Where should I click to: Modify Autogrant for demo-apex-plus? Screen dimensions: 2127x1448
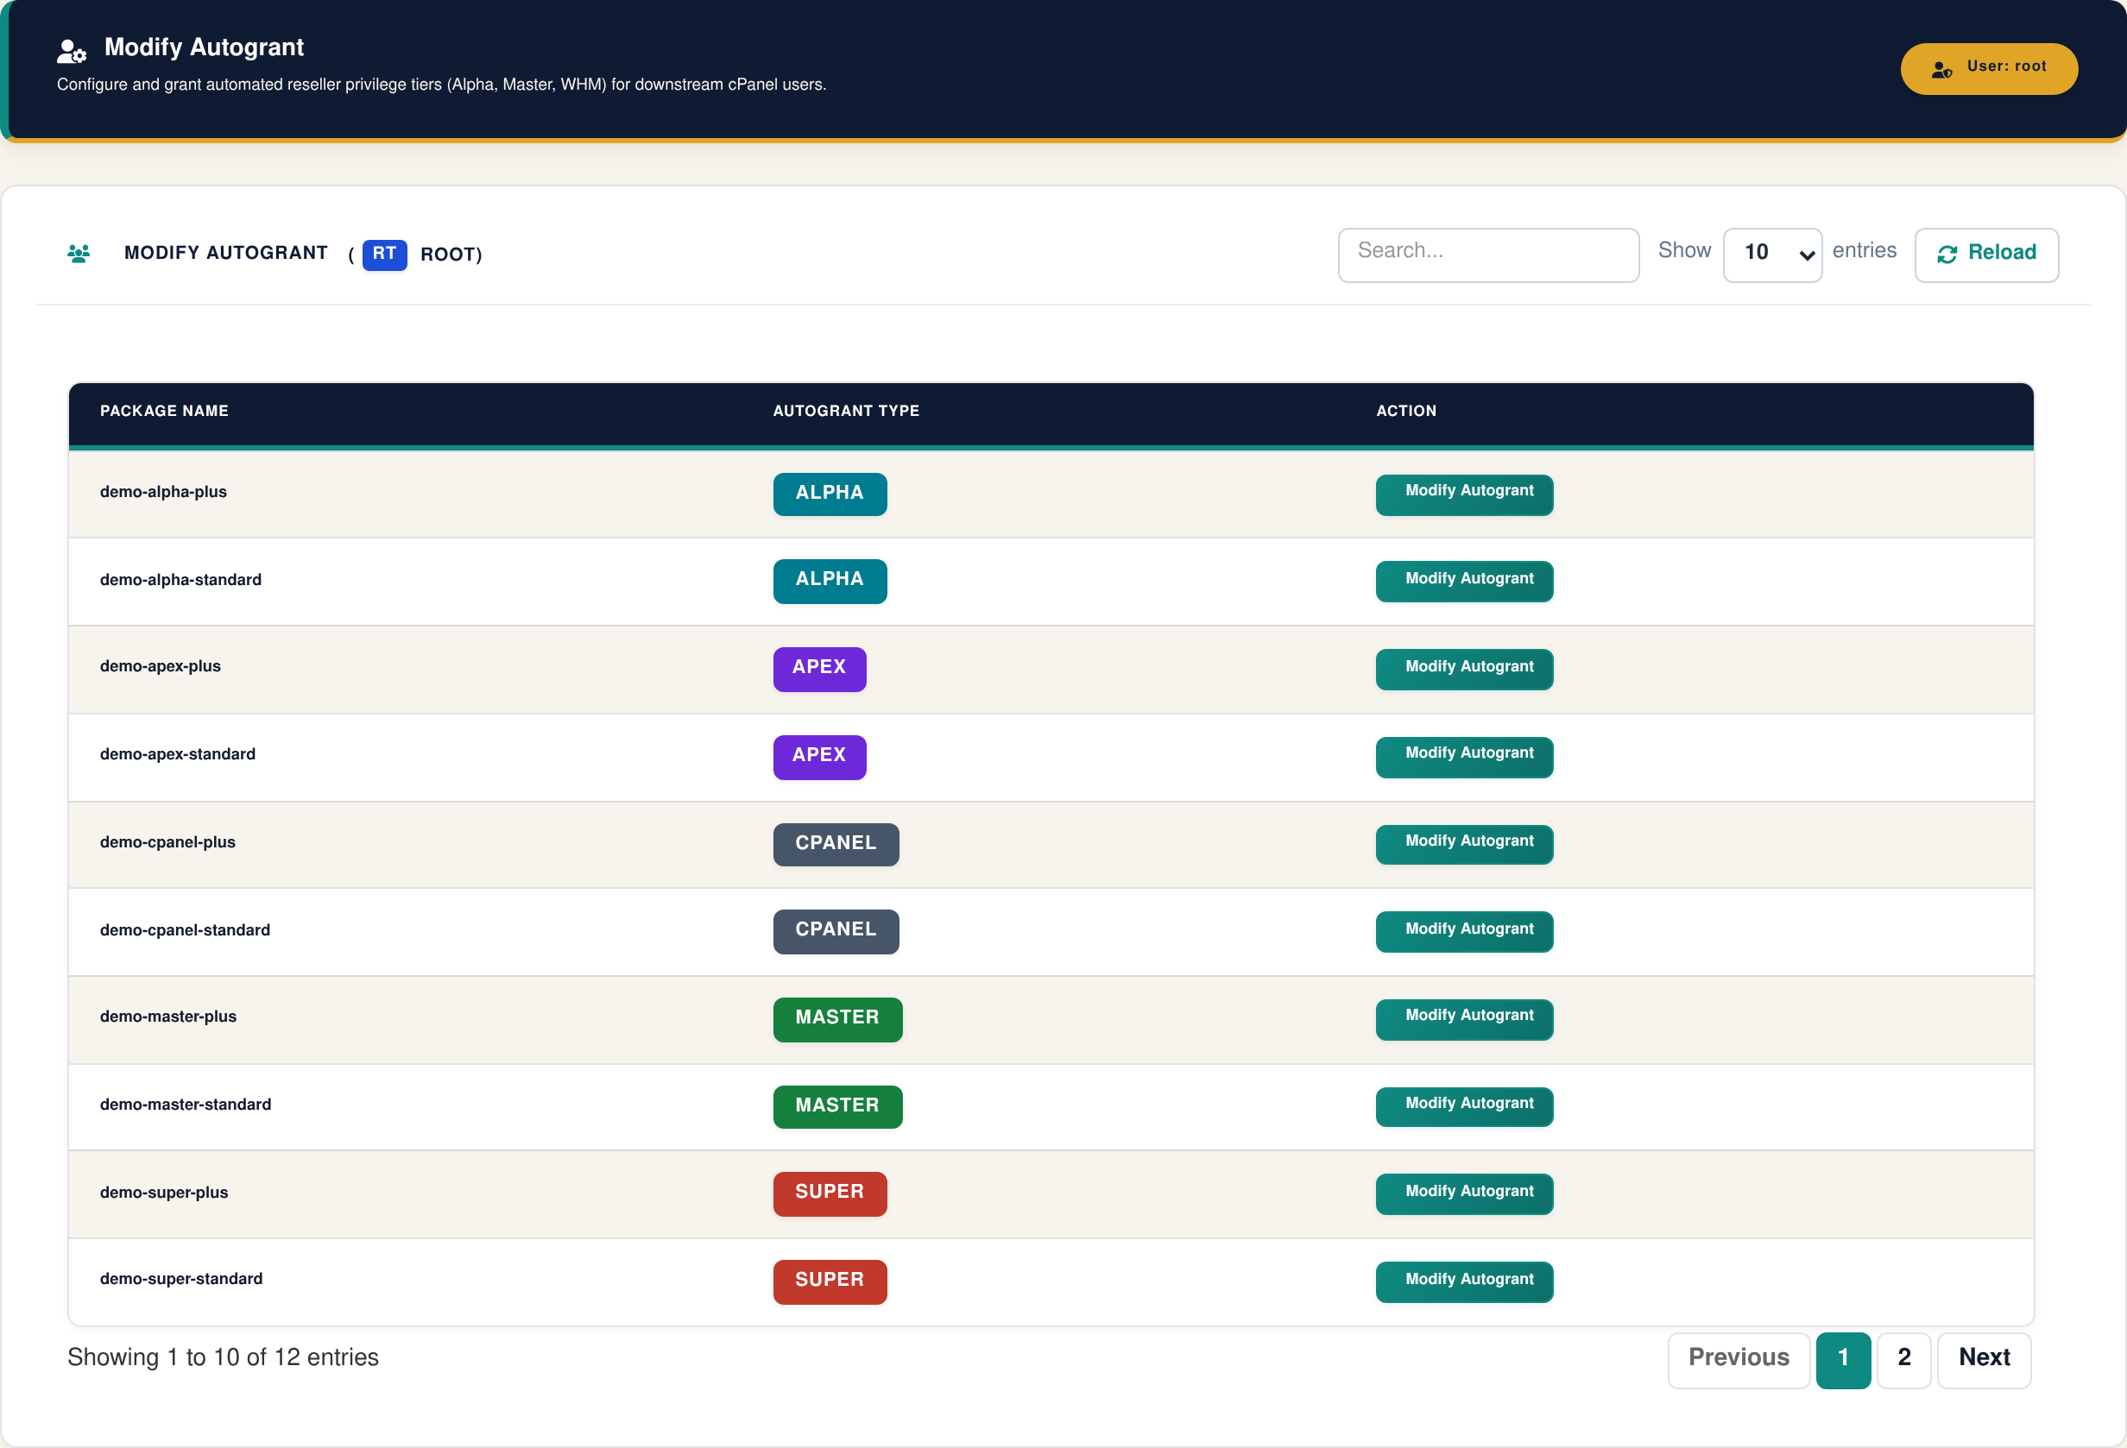click(1463, 669)
